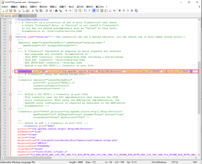Toggle synchronized horizontal scrolling
202x164 pixels.
click(x=80, y=11)
